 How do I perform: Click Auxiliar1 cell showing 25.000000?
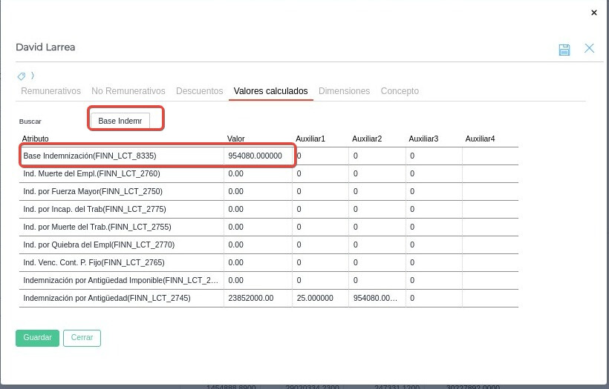click(x=315, y=298)
